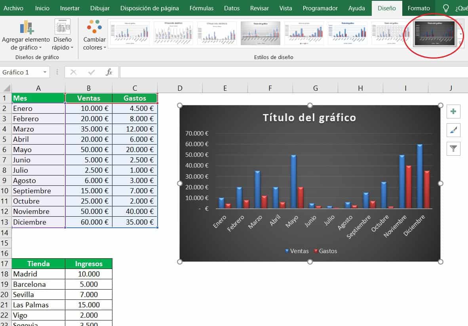
Task: Select the first chart style thumbnail
Action: [129, 33]
